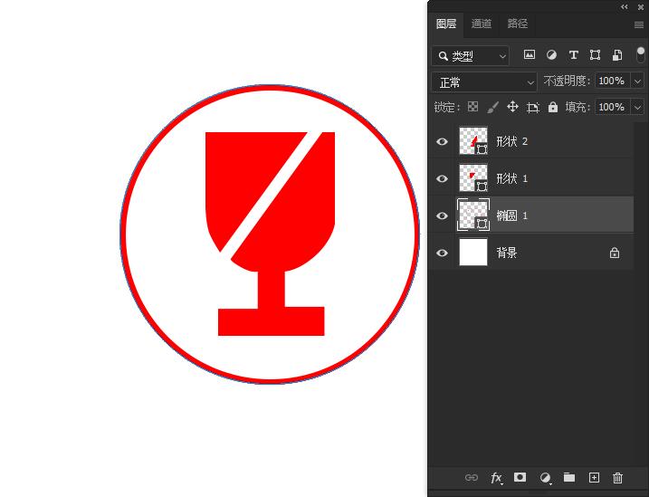Filter by smart objects icon

click(x=617, y=54)
